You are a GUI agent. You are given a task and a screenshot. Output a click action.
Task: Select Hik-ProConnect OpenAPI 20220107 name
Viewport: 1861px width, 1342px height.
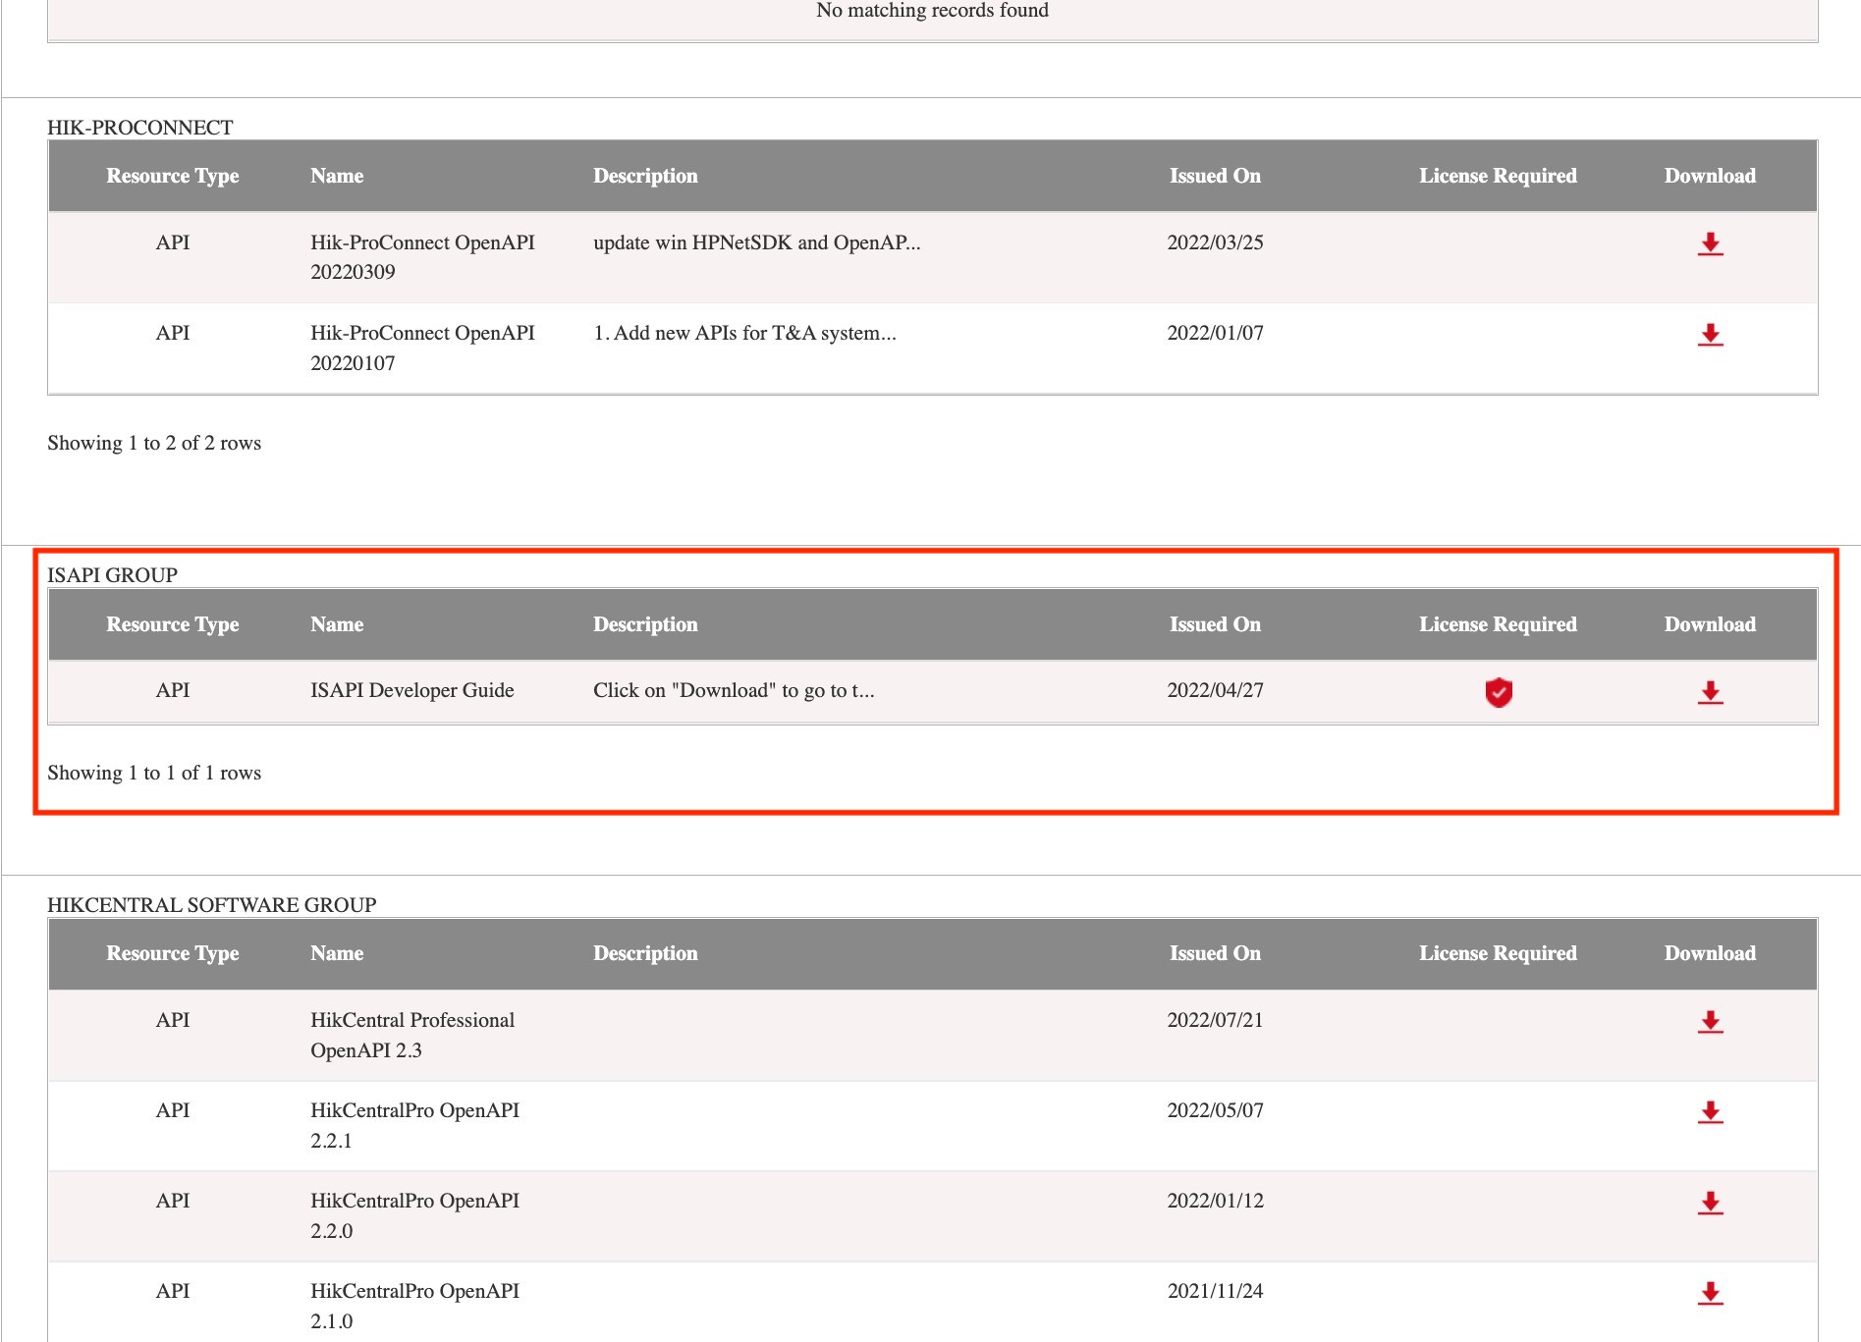tap(422, 348)
